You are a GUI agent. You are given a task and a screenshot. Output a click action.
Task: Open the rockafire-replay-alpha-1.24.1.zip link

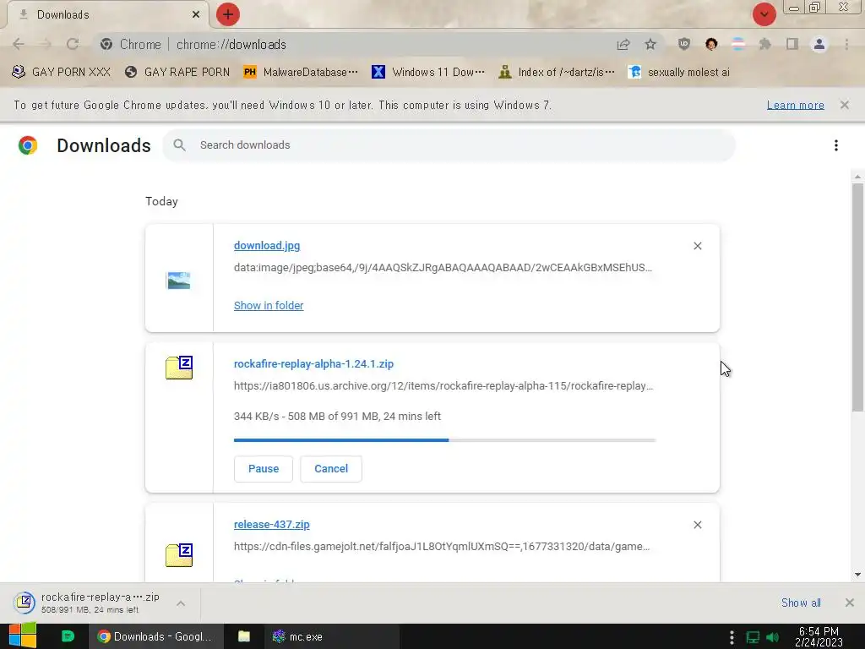pos(313,363)
